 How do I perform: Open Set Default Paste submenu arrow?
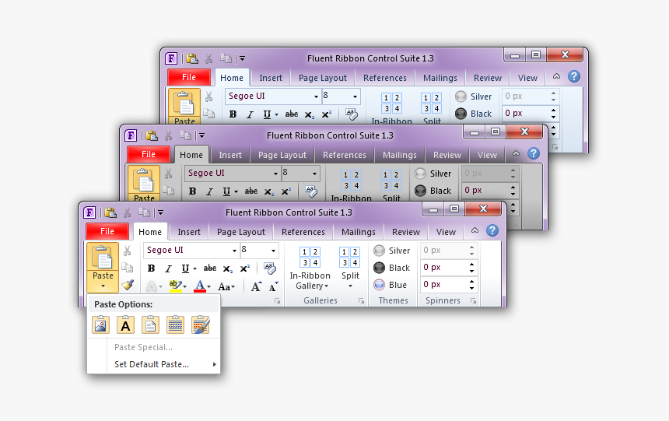click(x=214, y=364)
